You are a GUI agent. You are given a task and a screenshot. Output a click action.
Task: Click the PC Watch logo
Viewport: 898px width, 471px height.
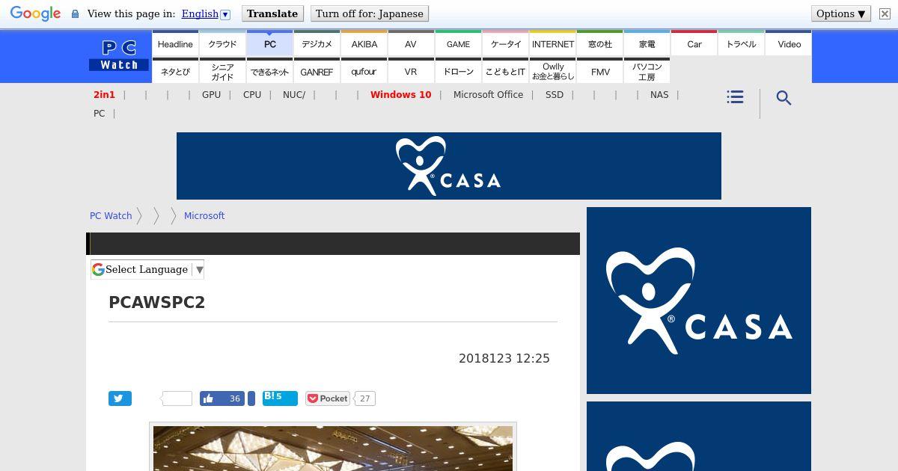tap(119, 56)
